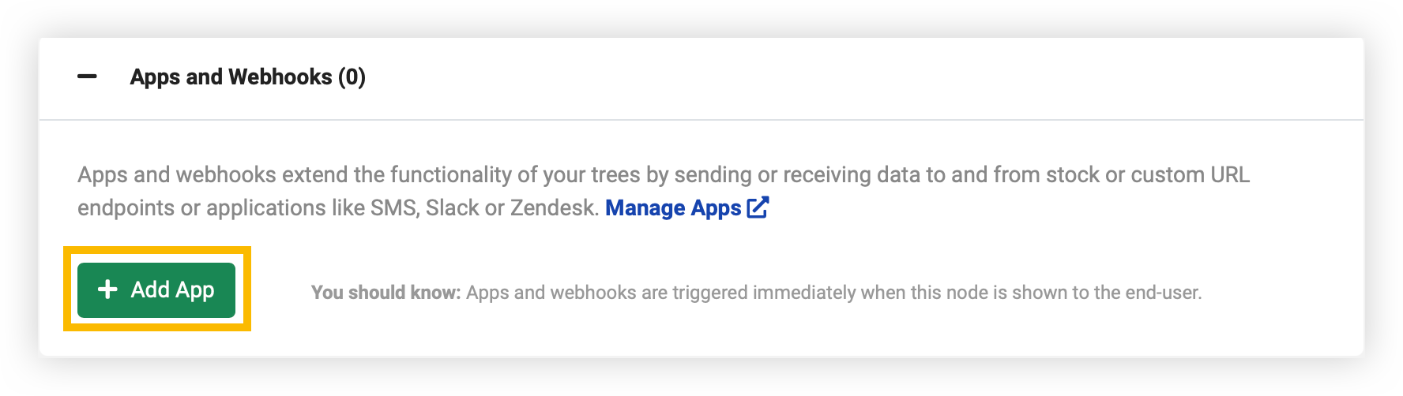The height and width of the screenshot is (396, 1403).
Task: Click the word "Add" on the green button
Action: point(150,290)
